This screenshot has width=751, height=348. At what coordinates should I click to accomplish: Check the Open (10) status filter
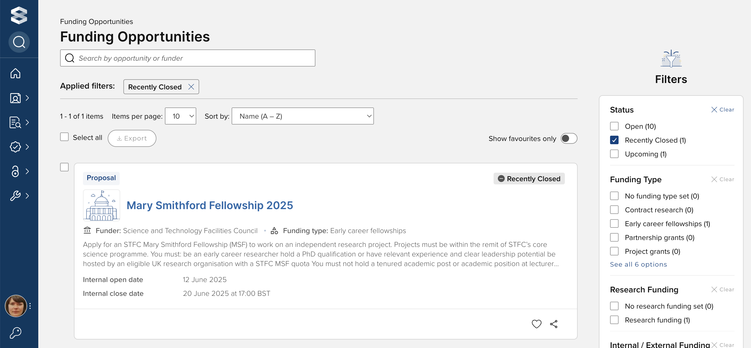click(x=614, y=126)
